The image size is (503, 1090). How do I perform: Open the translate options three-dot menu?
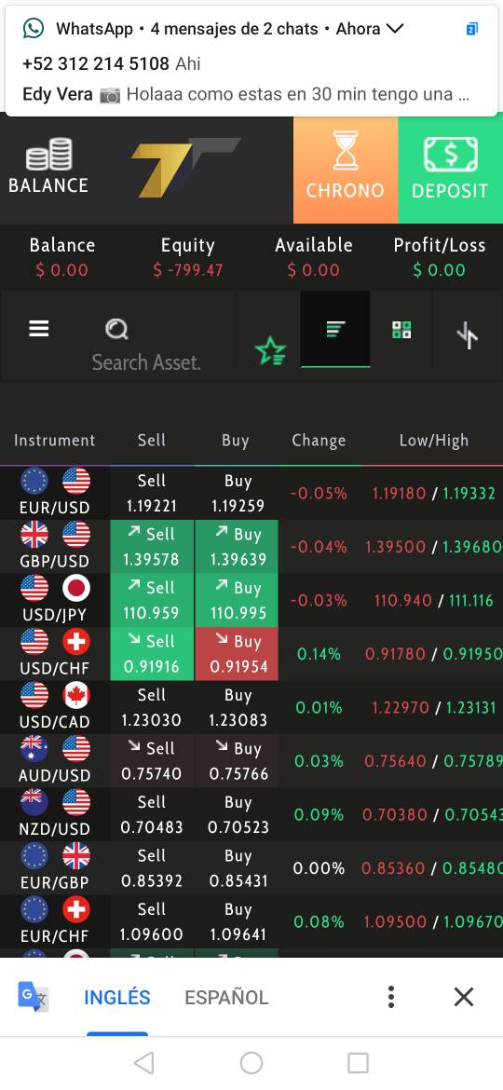(391, 997)
